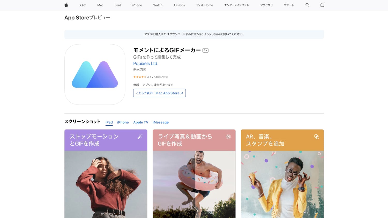Click the magic wand icon on purple screenshot
Image resolution: width=388 pixels, height=218 pixels.
click(x=140, y=136)
